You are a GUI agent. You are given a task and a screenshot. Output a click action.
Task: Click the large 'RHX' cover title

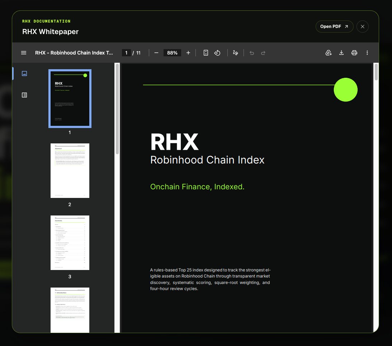(x=175, y=142)
